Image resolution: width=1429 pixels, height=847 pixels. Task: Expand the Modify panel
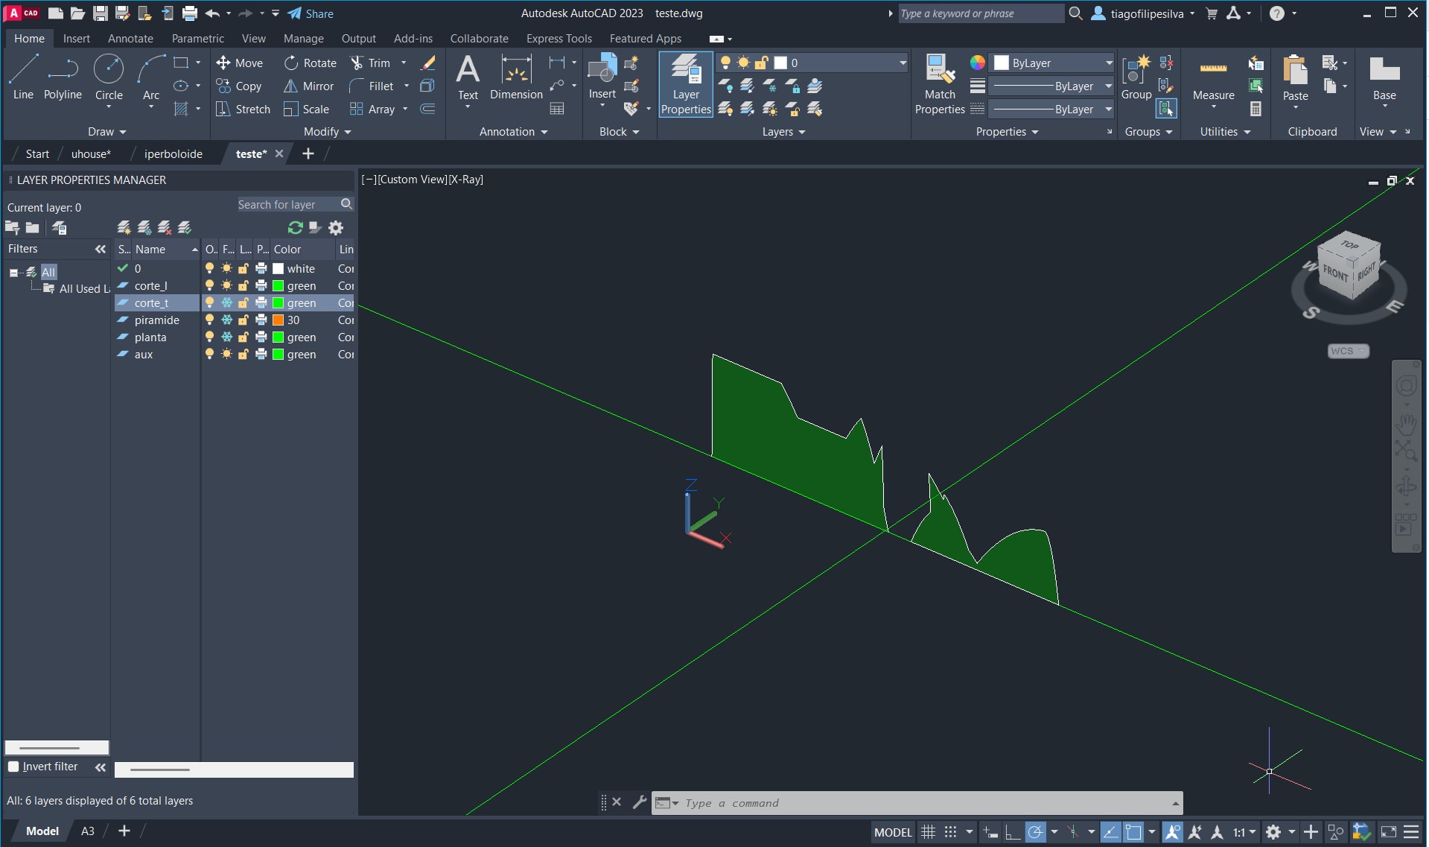tap(328, 132)
